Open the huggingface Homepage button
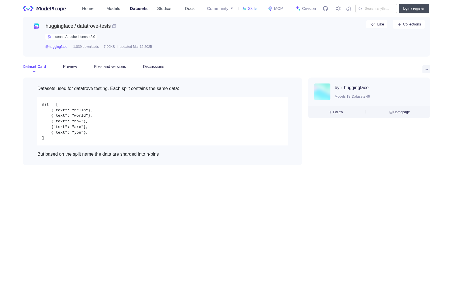Image resolution: width=453 pixels, height=283 pixels. pyautogui.click(x=399, y=112)
